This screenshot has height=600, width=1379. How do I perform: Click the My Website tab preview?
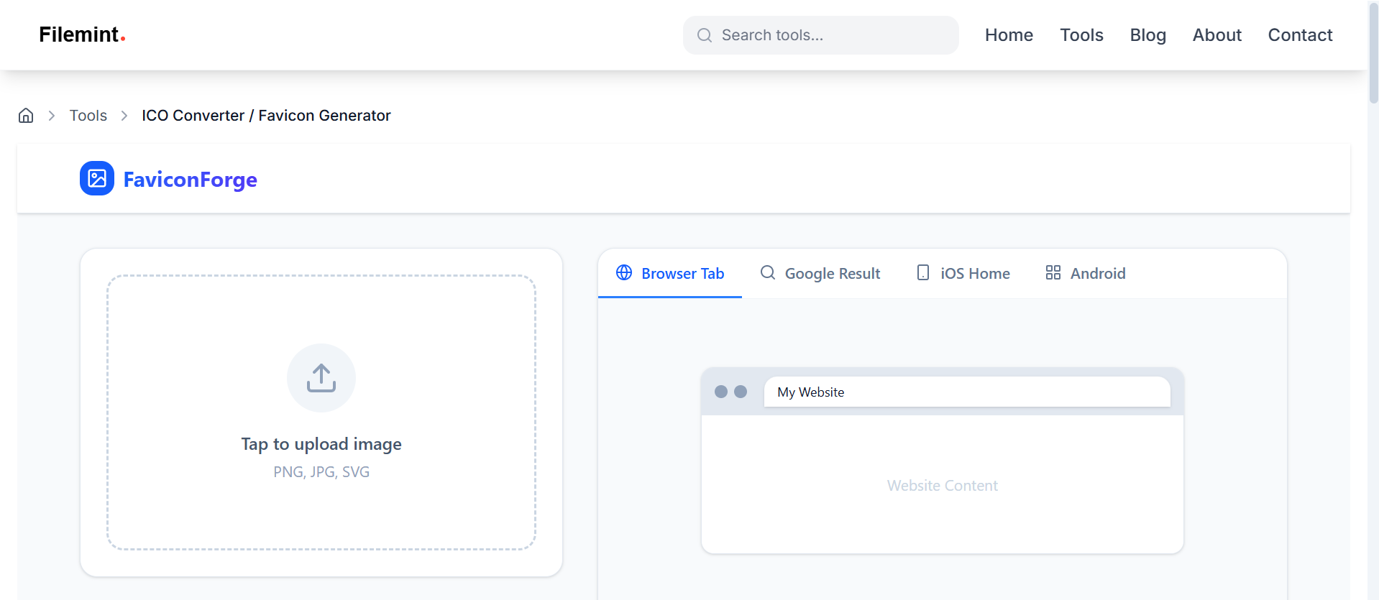tap(967, 392)
